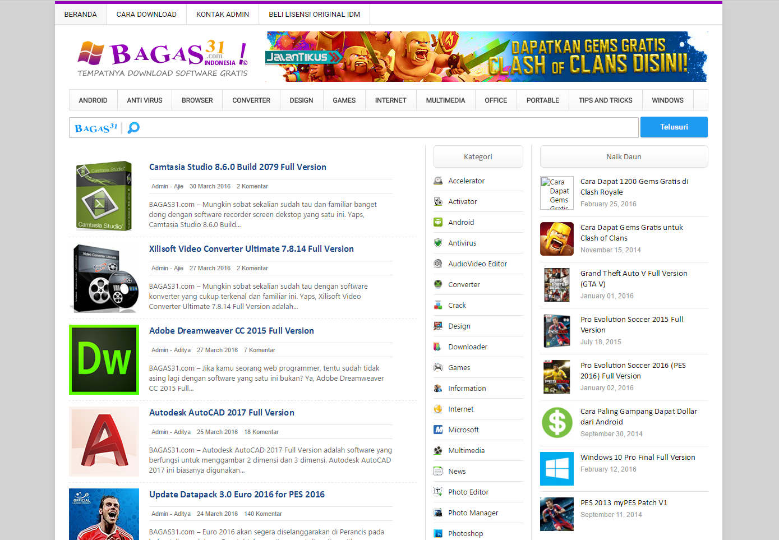Select the Office navigation tab
Image resolution: width=779 pixels, height=540 pixels.
496,100
